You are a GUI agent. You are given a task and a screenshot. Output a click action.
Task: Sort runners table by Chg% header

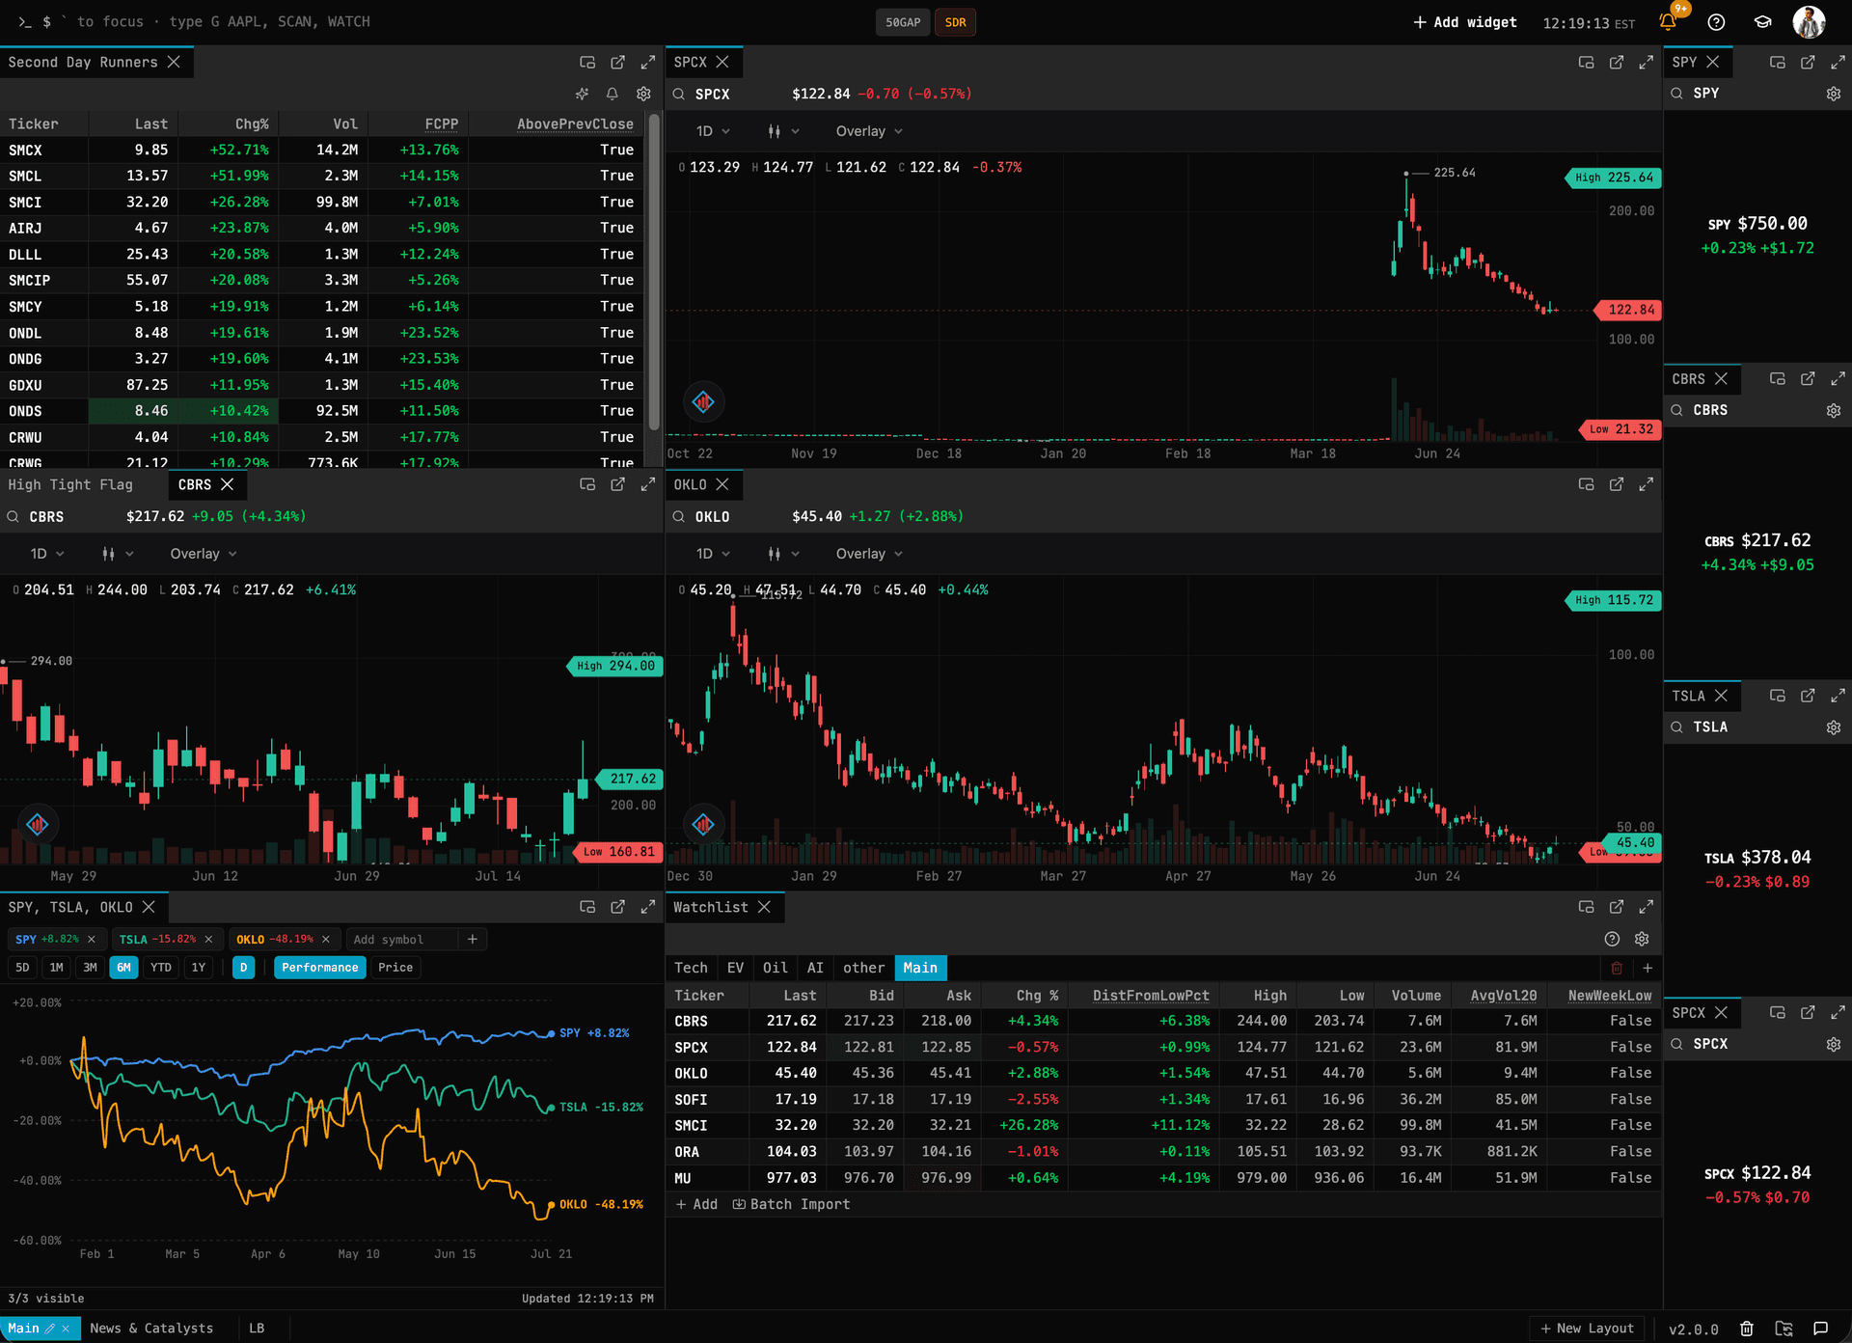click(252, 123)
